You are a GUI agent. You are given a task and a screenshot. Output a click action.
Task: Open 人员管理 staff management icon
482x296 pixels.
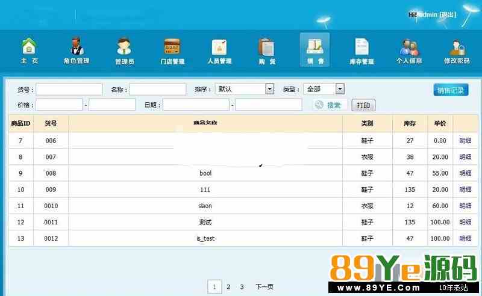click(219, 51)
